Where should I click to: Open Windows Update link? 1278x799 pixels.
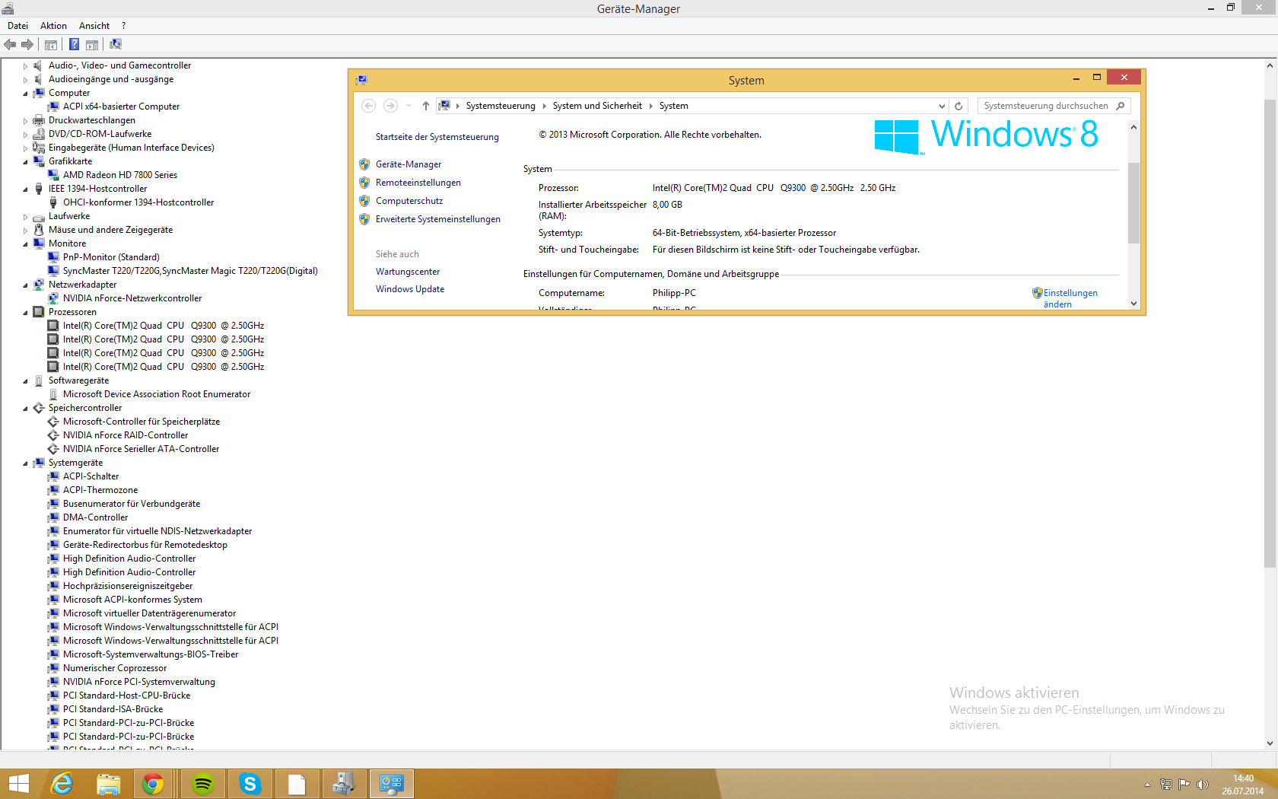(410, 289)
